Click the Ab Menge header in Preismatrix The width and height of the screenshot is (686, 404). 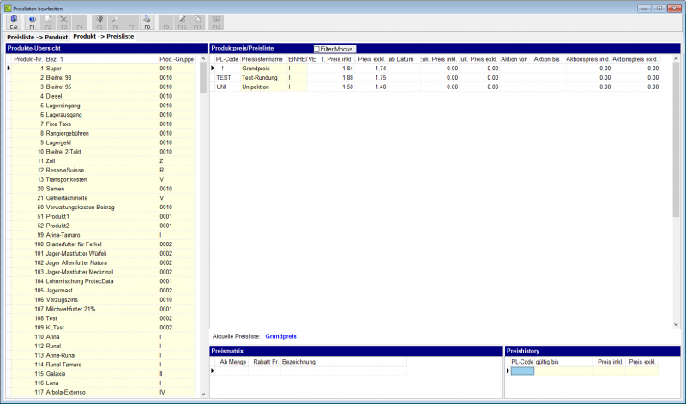tap(232, 362)
